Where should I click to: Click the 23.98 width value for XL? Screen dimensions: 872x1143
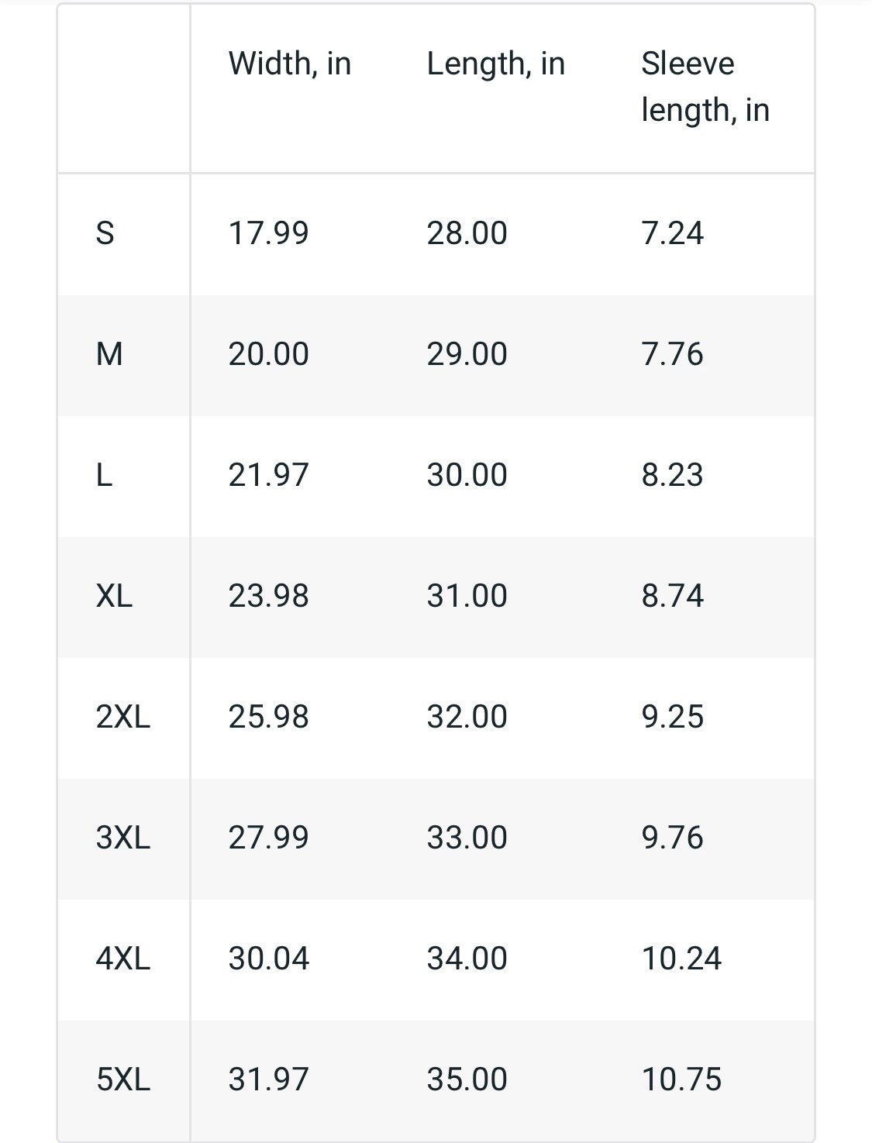(268, 596)
